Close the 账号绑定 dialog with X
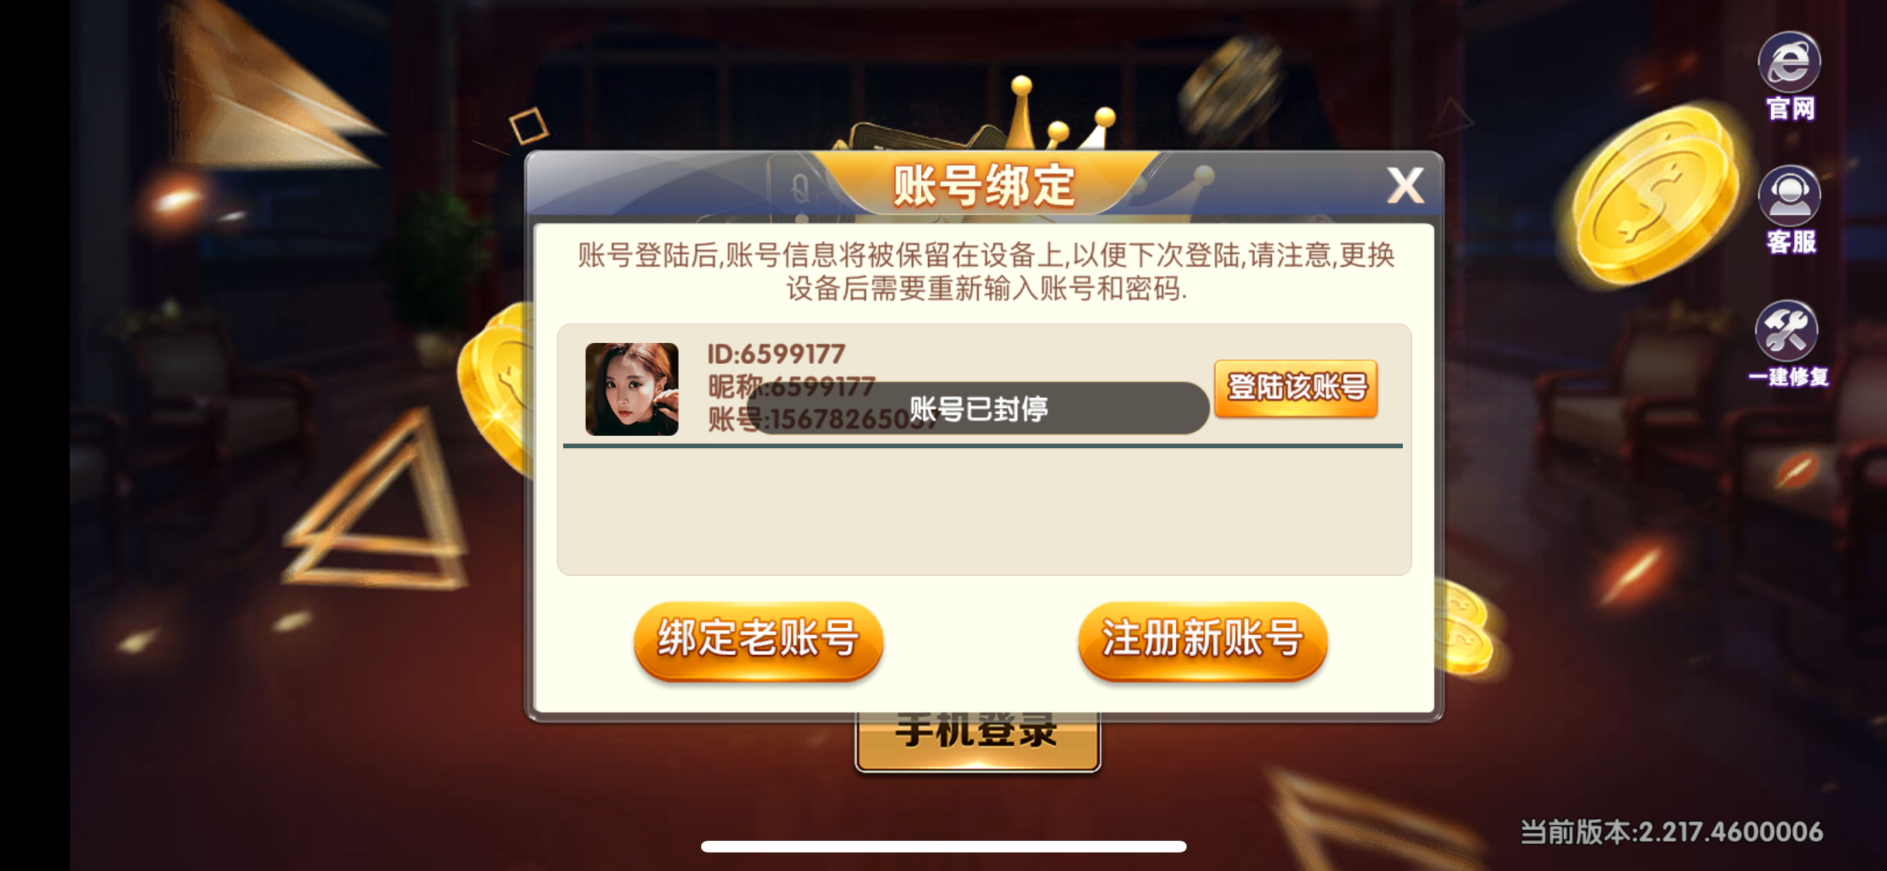 click(1405, 187)
